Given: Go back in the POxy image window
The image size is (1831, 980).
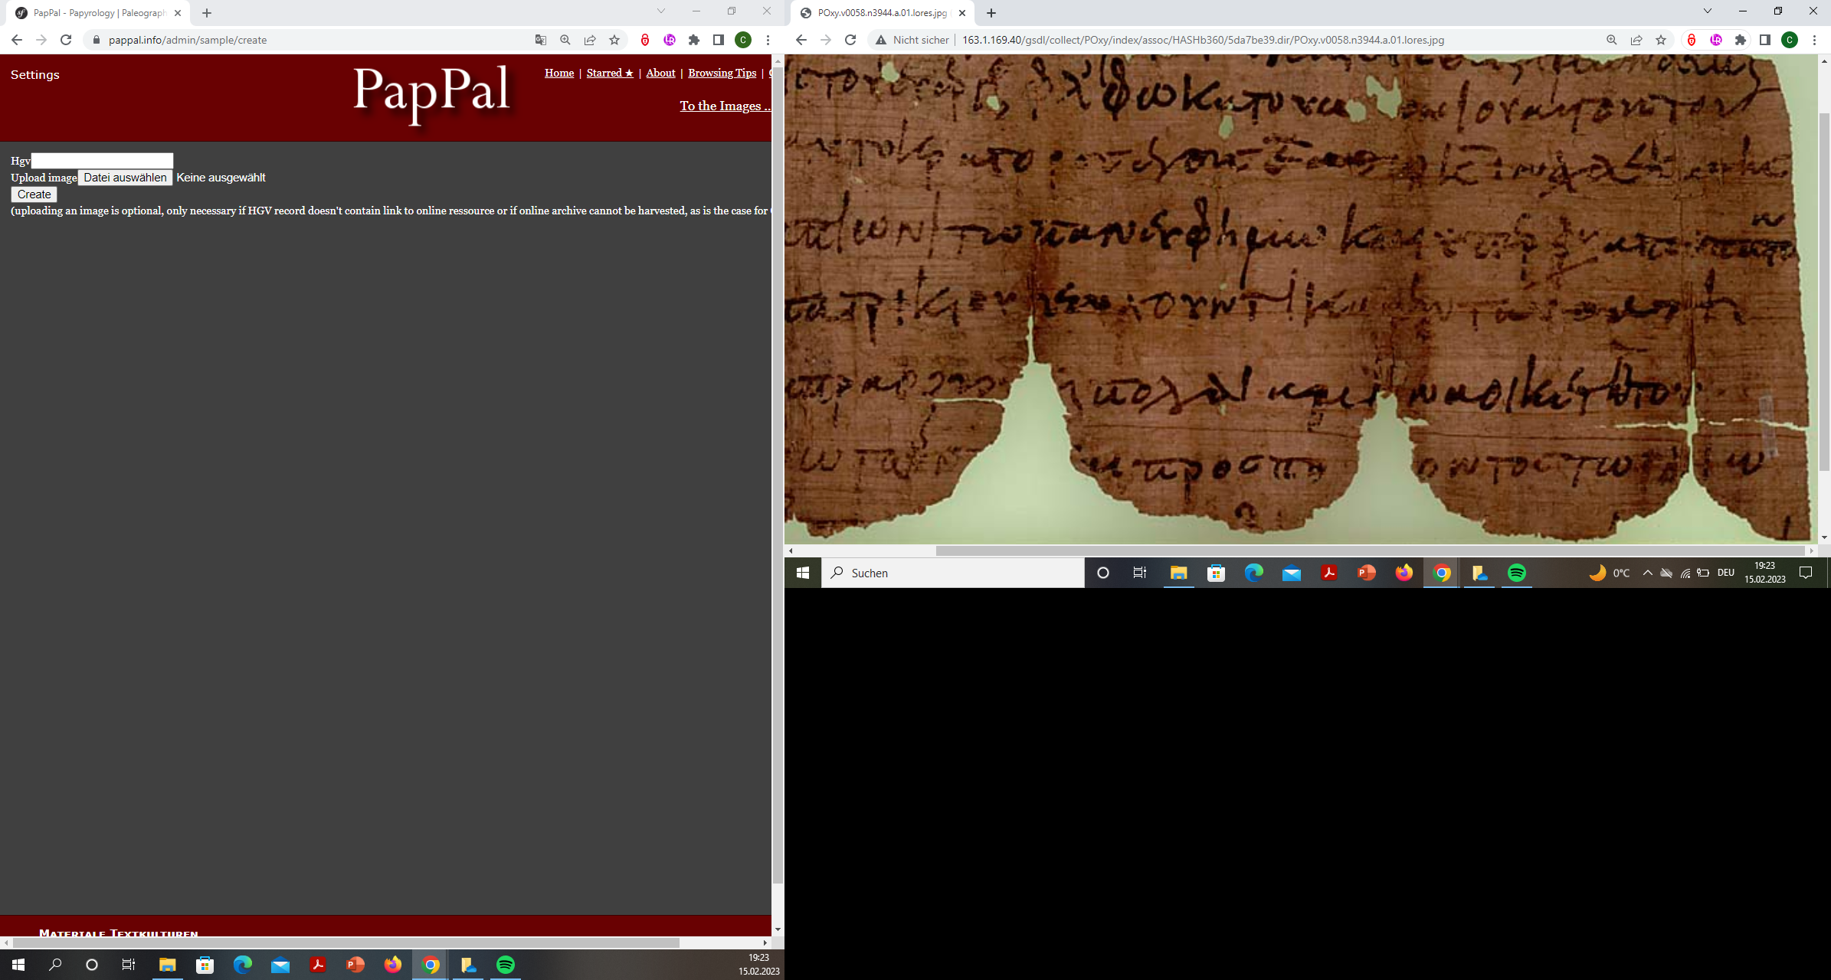Looking at the screenshot, I should pyautogui.click(x=801, y=40).
